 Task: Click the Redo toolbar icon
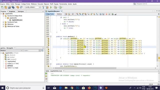coord(21,7)
